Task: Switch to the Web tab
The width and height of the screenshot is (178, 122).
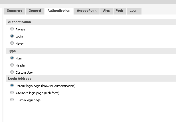Action: coord(120,11)
